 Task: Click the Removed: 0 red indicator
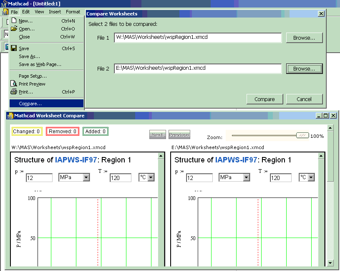click(x=63, y=131)
